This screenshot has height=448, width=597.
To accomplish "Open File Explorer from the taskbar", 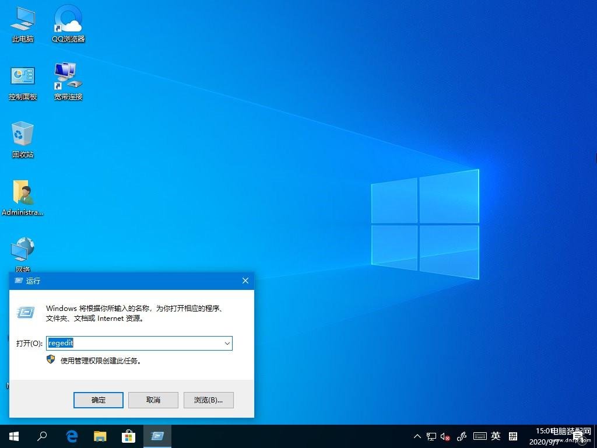I will (x=100, y=436).
